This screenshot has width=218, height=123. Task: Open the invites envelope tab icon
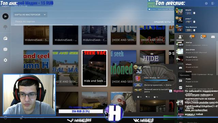(213, 37)
